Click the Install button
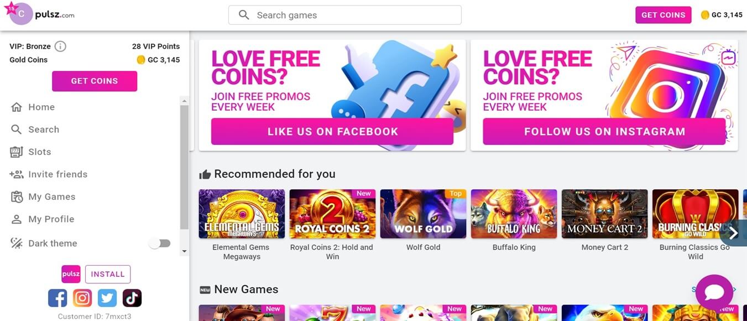The width and height of the screenshot is (747, 321). click(108, 274)
